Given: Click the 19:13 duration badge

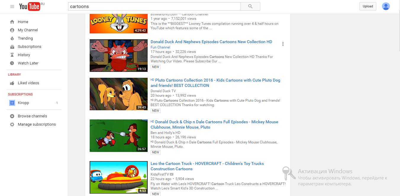Looking at the screenshot, I should pos(142,69).
